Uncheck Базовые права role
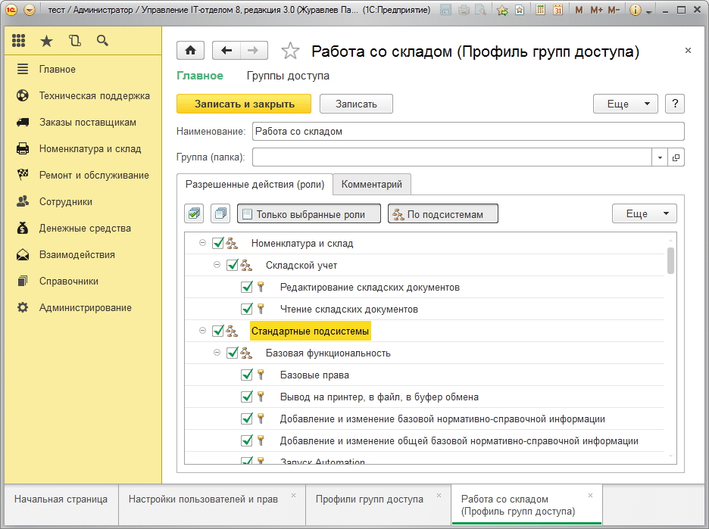Screen dimensions: 709x529 pyautogui.click(x=247, y=375)
